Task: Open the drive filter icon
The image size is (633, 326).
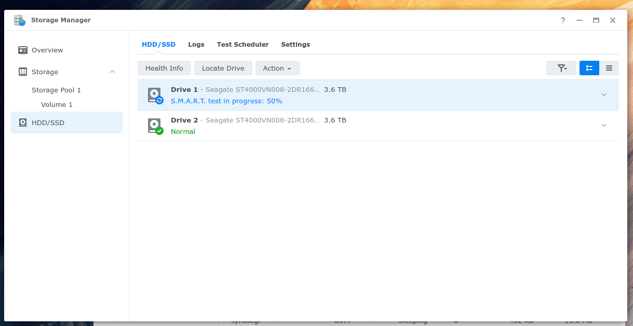Action: point(561,68)
